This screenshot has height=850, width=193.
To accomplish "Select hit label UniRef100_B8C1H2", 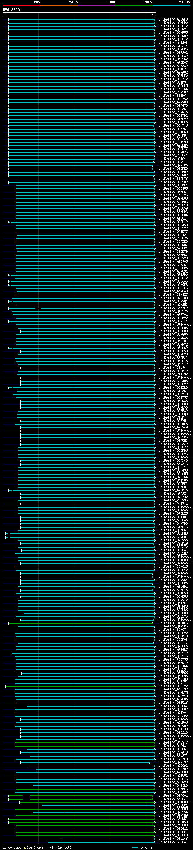I will pos(173,182).
